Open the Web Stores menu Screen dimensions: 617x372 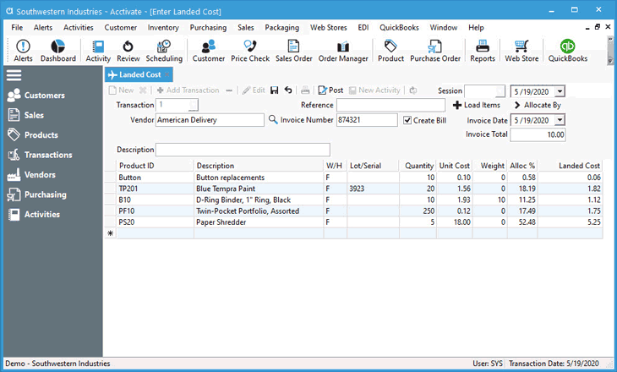[328, 28]
